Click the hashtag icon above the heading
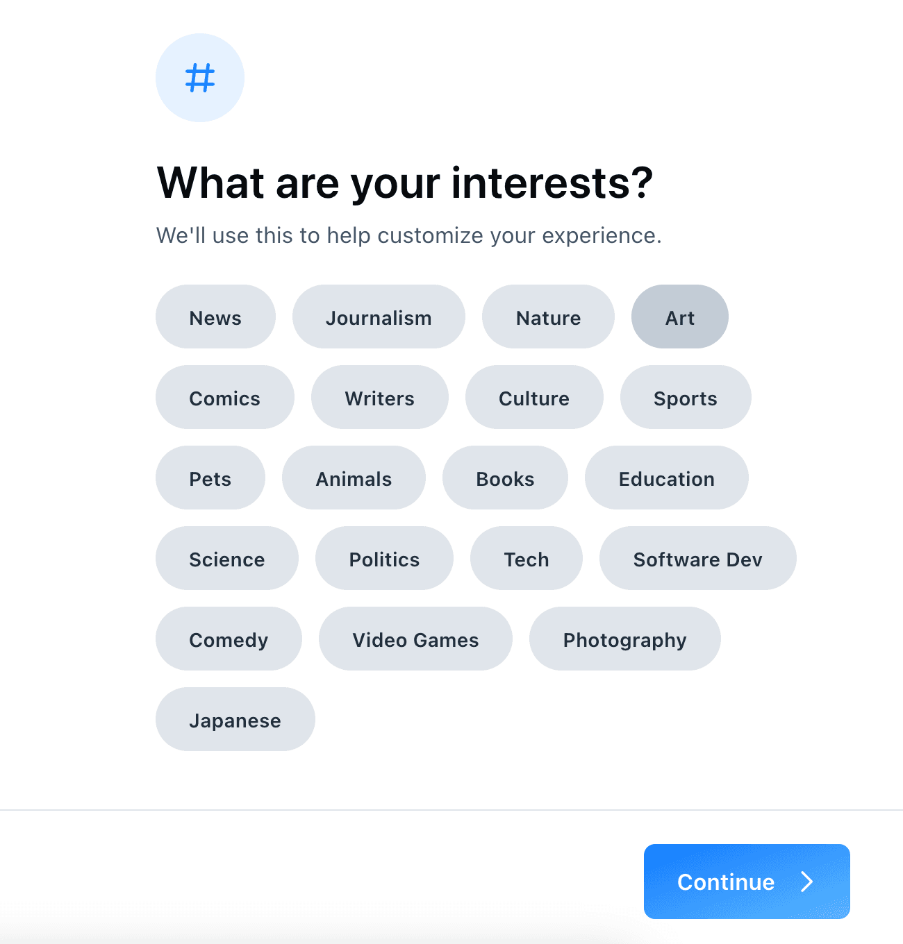903x944 pixels. (x=199, y=78)
